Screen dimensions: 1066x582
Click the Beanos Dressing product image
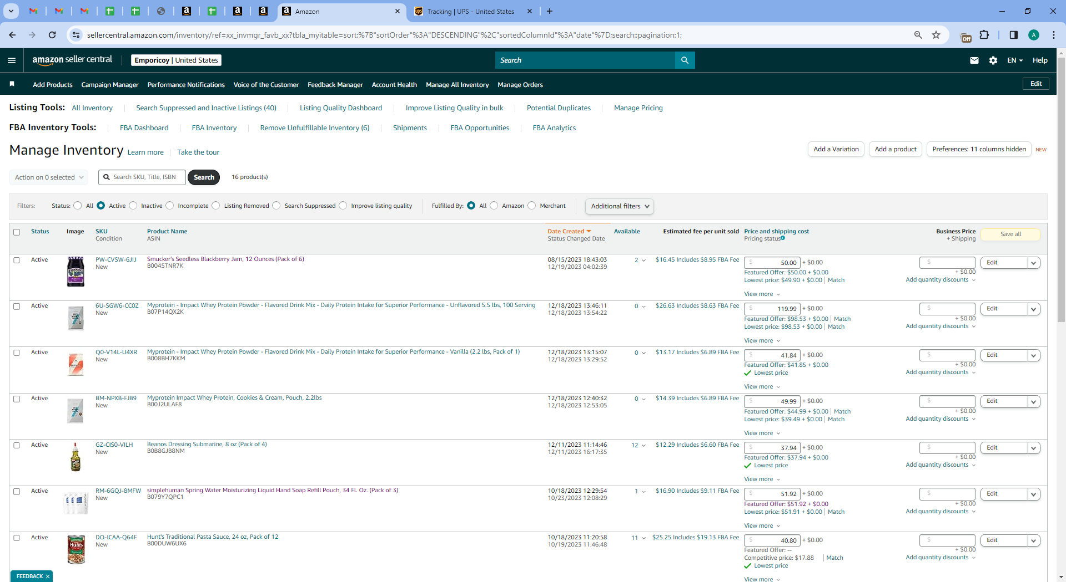click(x=76, y=457)
